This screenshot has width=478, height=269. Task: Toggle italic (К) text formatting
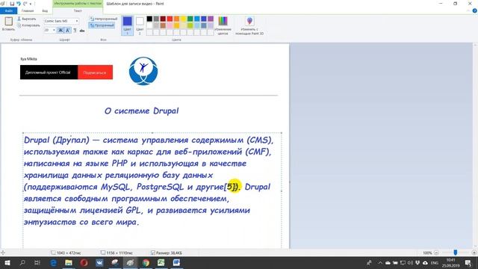(68, 30)
